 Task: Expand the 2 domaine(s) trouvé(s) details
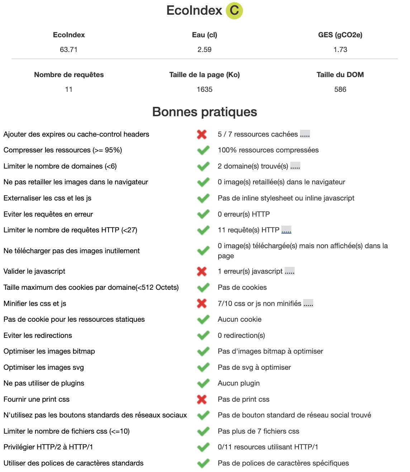click(295, 166)
